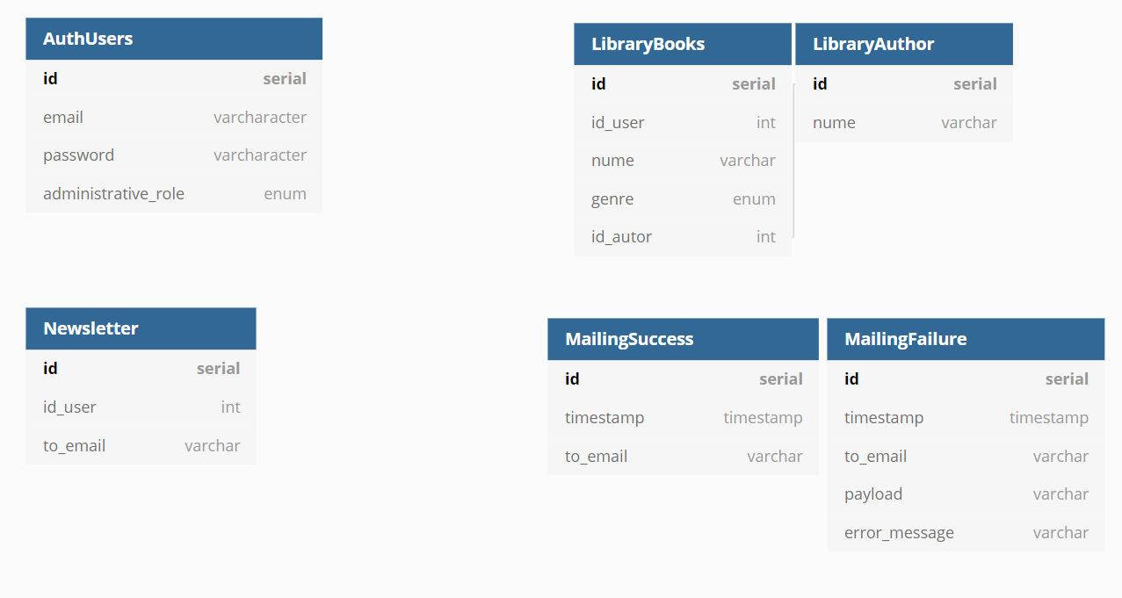
Task: Click the LibraryBooks table header
Action: pyautogui.click(x=683, y=44)
